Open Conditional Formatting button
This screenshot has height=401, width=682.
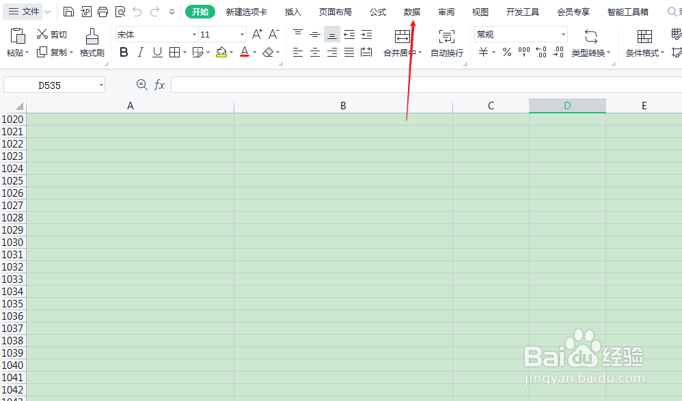pyautogui.click(x=644, y=42)
